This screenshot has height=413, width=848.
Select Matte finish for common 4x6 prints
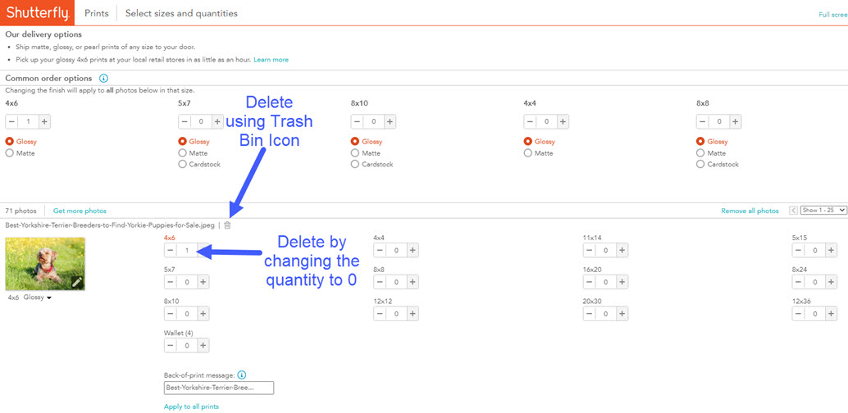click(x=10, y=153)
